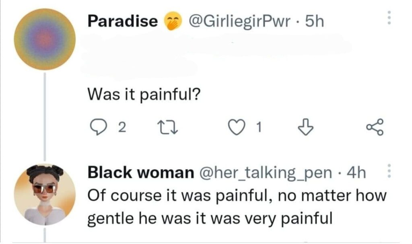412x244 pixels.
Task: Open more options on Black woman's reply
Action: pos(389,172)
